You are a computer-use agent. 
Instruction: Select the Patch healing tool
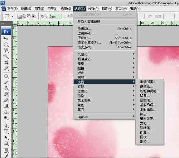(x=6, y=76)
